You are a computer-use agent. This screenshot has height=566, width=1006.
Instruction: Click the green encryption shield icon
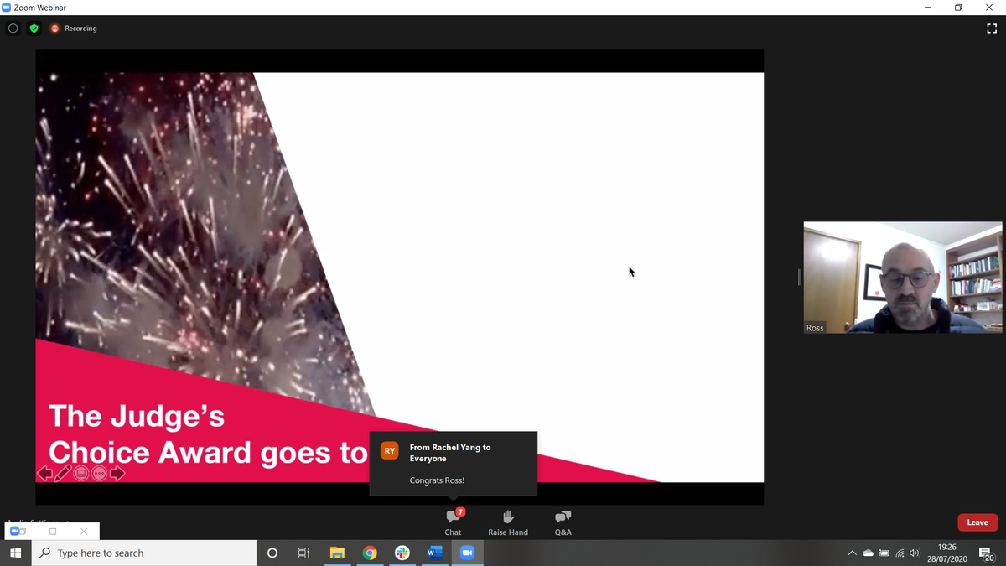click(34, 29)
